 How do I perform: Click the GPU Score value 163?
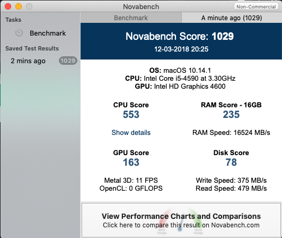[x=131, y=162]
